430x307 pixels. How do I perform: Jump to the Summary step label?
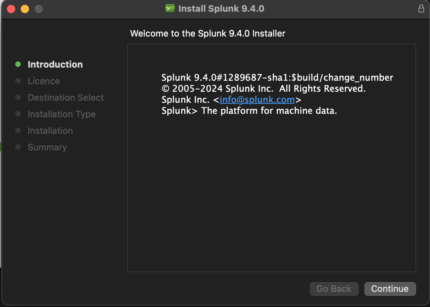(x=47, y=147)
